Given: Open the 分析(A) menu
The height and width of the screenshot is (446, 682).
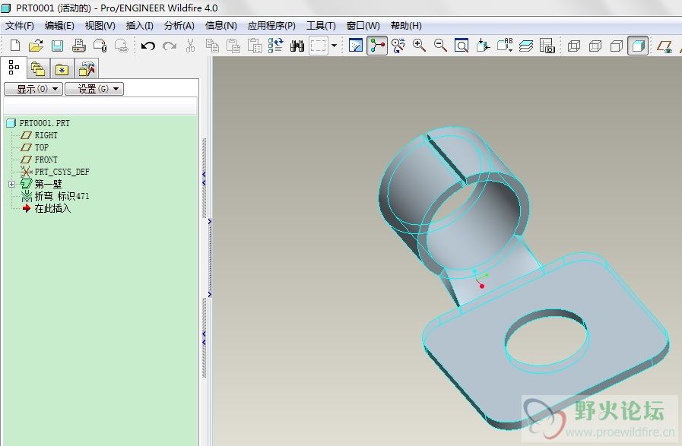Looking at the screenshot, I should (179, 25).
